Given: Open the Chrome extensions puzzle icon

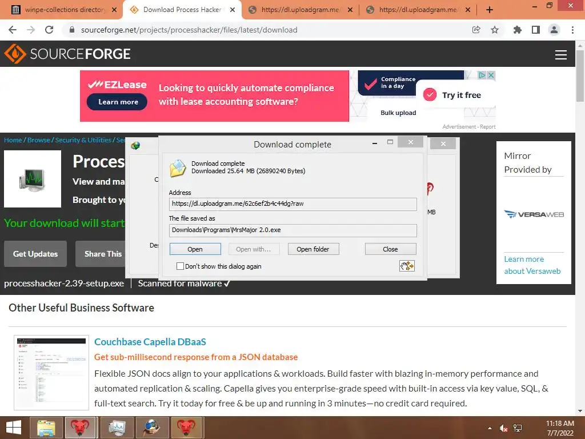Looking at the screenshot, I should [517, 30].
